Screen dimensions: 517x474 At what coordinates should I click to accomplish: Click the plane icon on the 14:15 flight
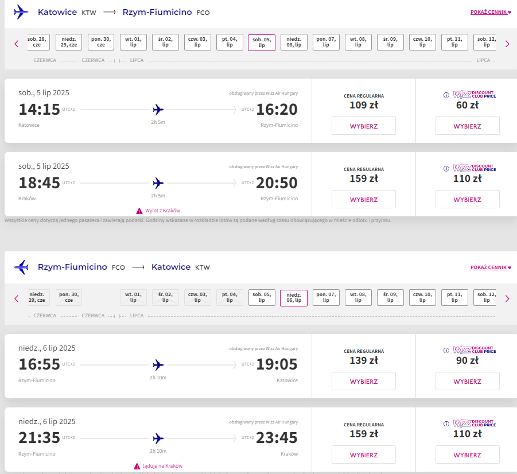pos(158,109)
